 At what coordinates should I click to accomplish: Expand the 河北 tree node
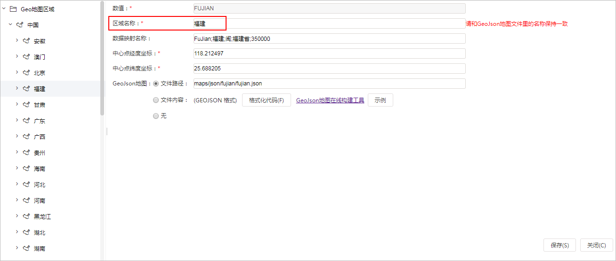[17, 184]
